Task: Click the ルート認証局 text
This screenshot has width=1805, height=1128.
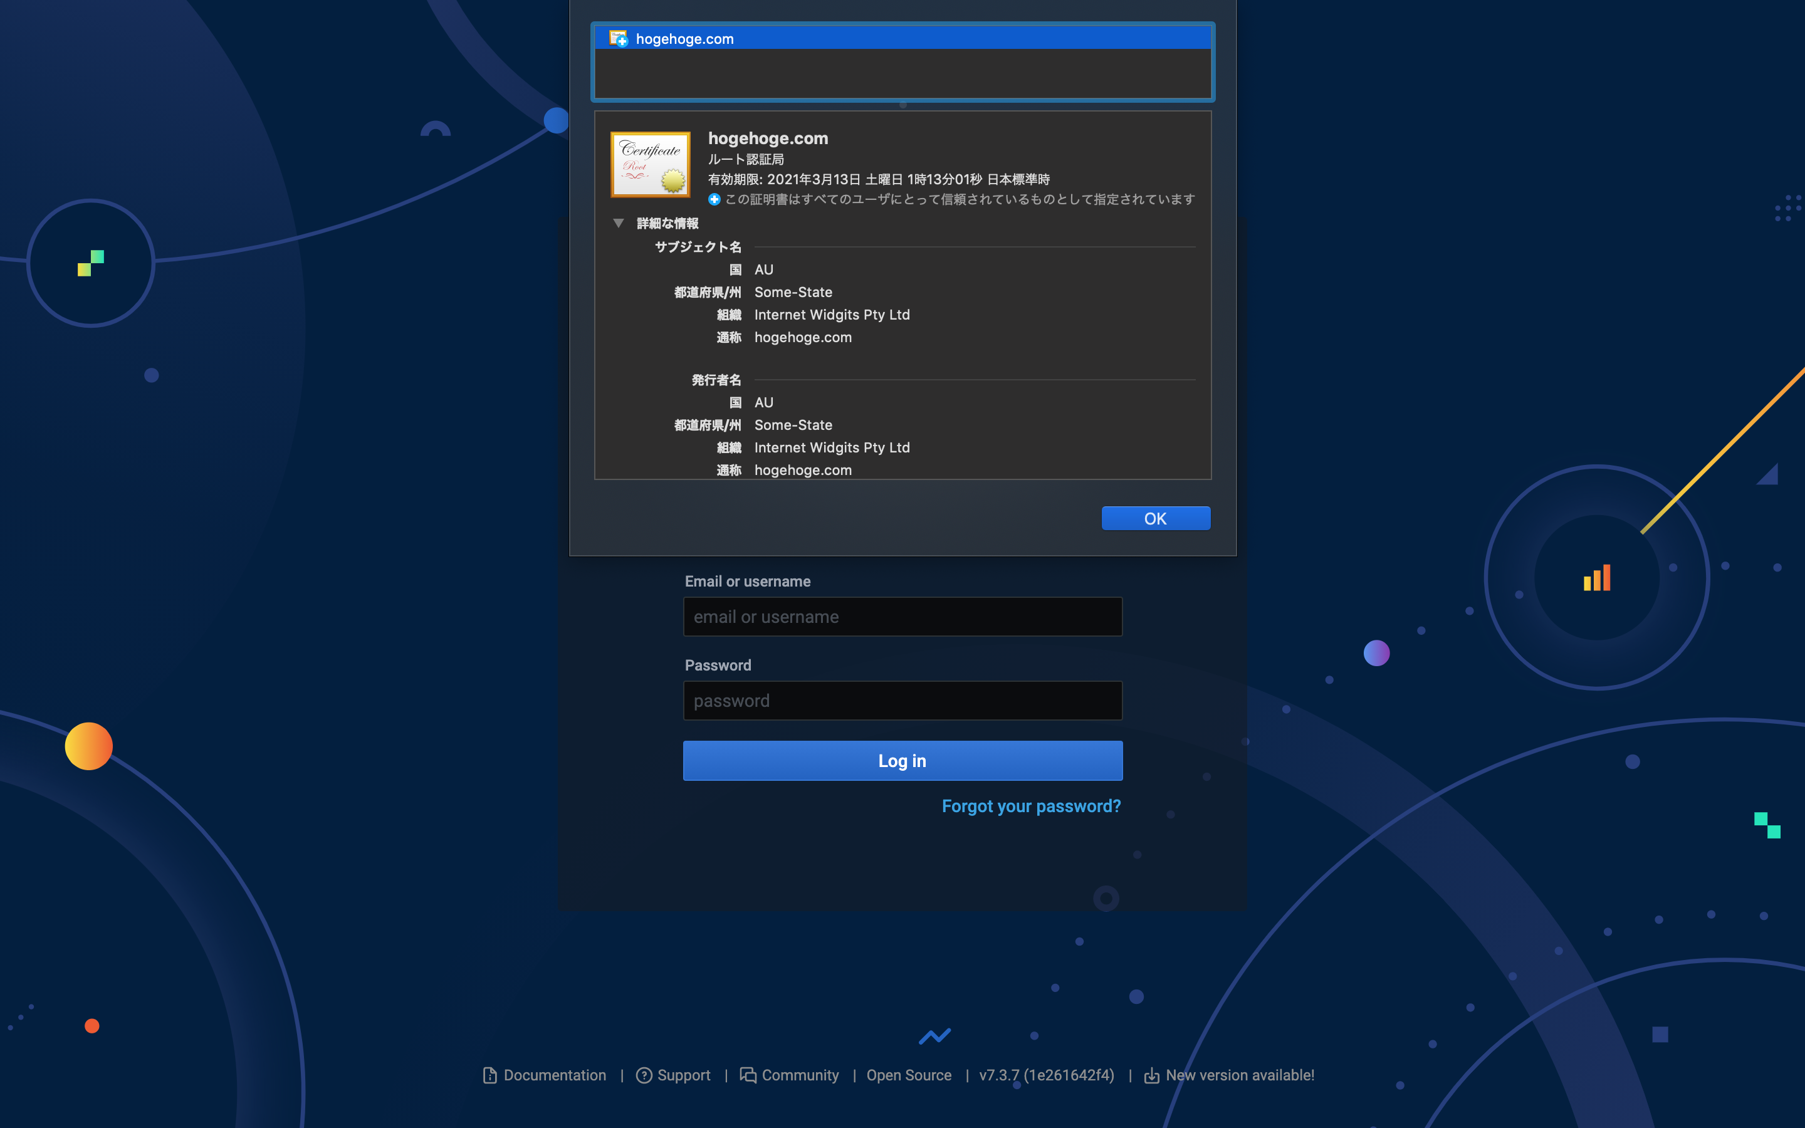Action: tap(746, 160)
